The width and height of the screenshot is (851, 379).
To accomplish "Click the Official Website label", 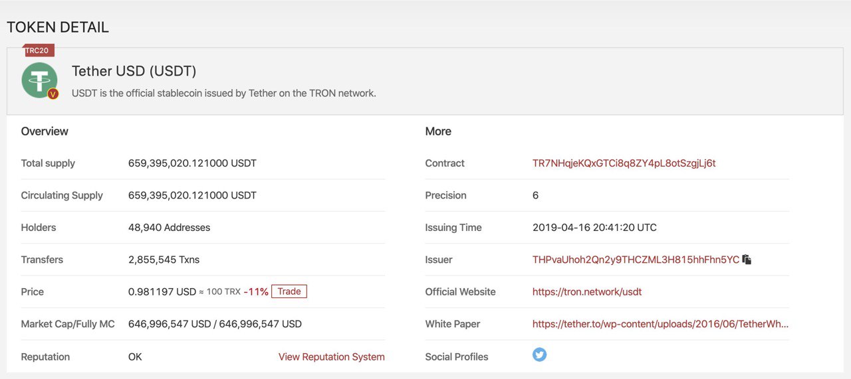I will click(x=461, y=291).
